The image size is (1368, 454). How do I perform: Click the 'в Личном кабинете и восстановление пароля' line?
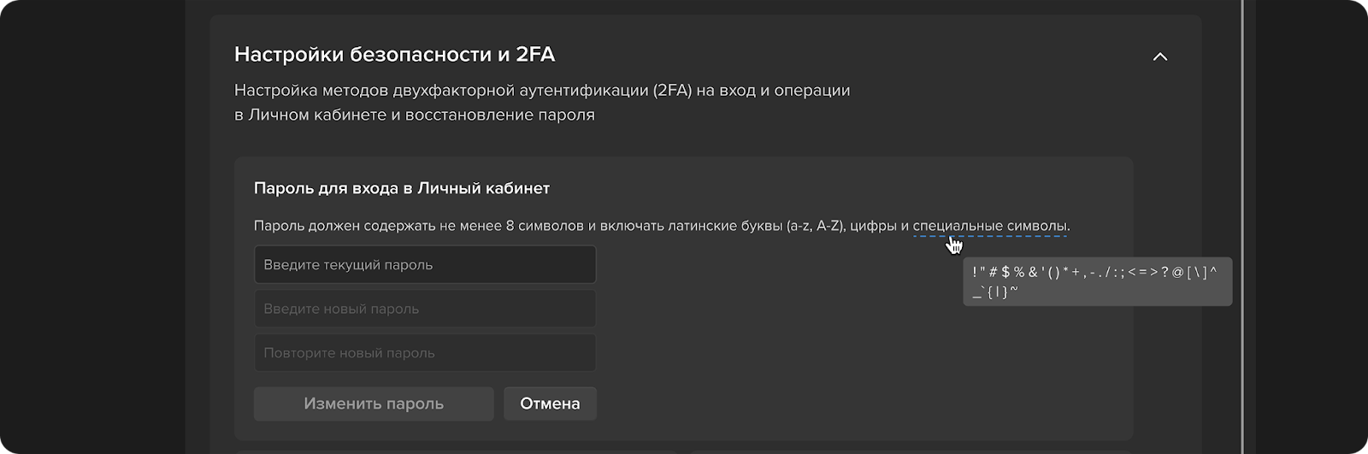coord(415,115)
